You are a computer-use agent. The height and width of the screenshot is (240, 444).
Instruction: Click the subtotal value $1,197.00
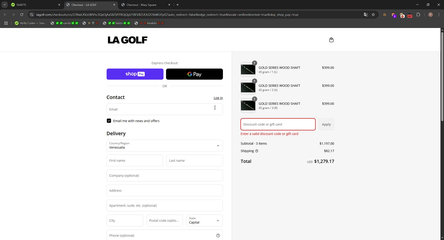tap(327, 143)
